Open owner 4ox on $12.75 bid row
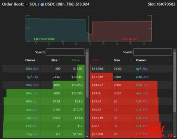The height and width of the screenshot is (139, 177). pyautogui.click(x=32, y=109)
